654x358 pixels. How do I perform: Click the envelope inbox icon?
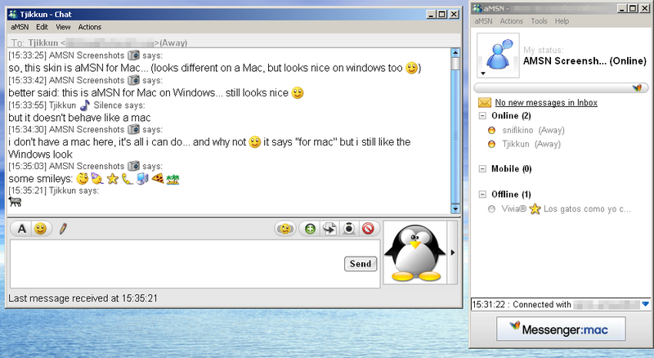click(x=485, y=103)
